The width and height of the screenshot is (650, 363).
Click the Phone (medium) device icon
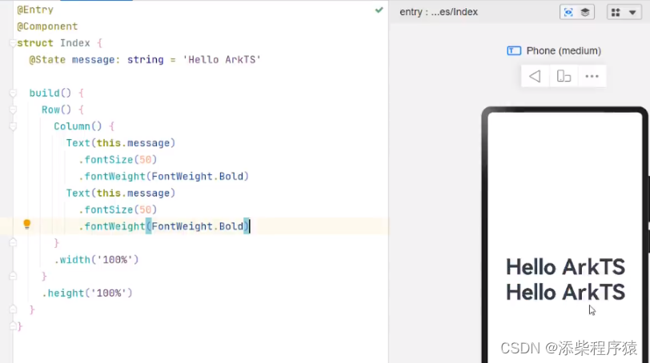(x=514, y=51)
